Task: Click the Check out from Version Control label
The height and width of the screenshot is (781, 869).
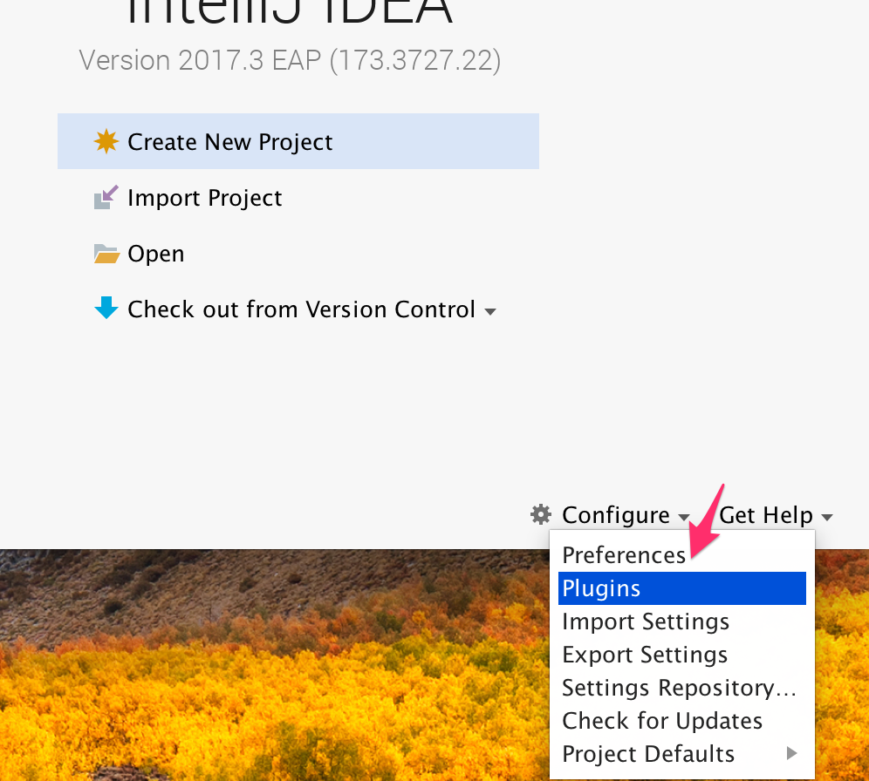Action: pos(301,309)
